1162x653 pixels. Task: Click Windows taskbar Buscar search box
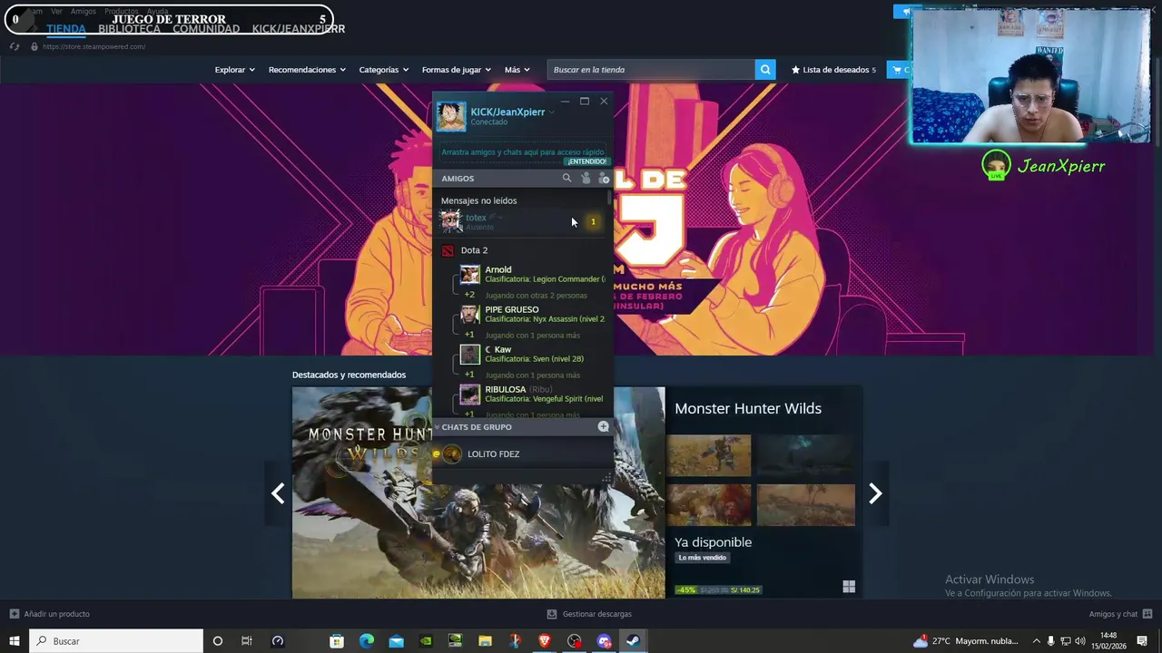point(116,641)
